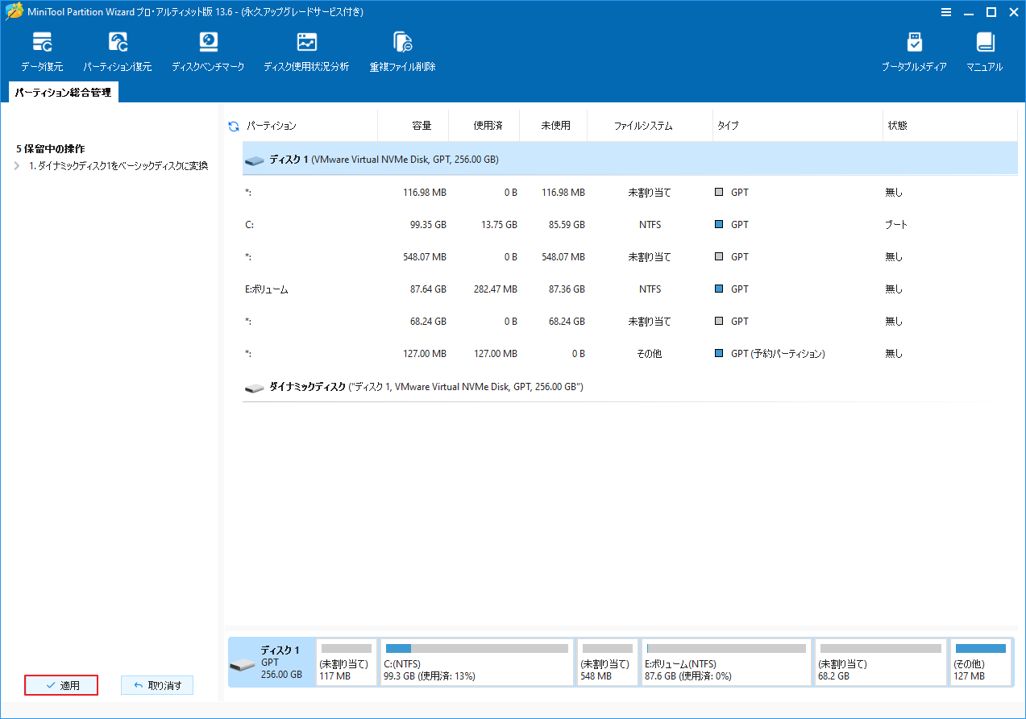This screenshot has height=719, width=1026.
Task: Click the 13.75 GB used value
Action: point(499,225)
